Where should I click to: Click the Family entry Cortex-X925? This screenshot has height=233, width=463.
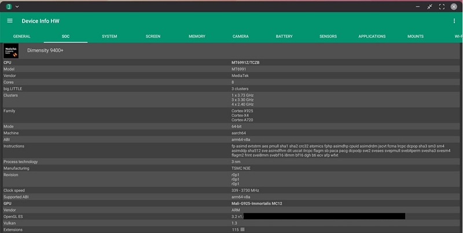coord(242,111)
